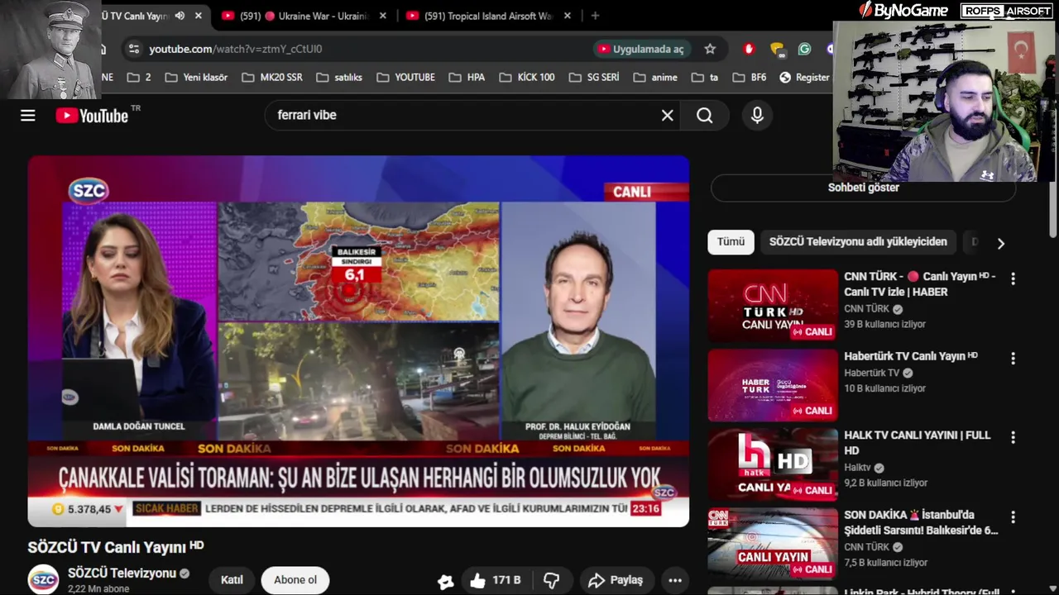Click the hype star icon beside like

tap(445, 581)
